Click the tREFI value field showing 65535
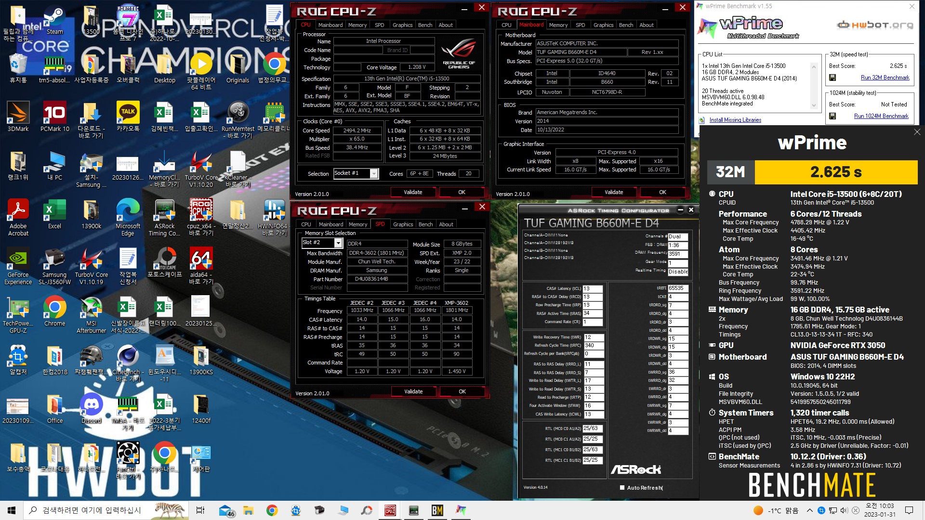 [x=678, y=288]
